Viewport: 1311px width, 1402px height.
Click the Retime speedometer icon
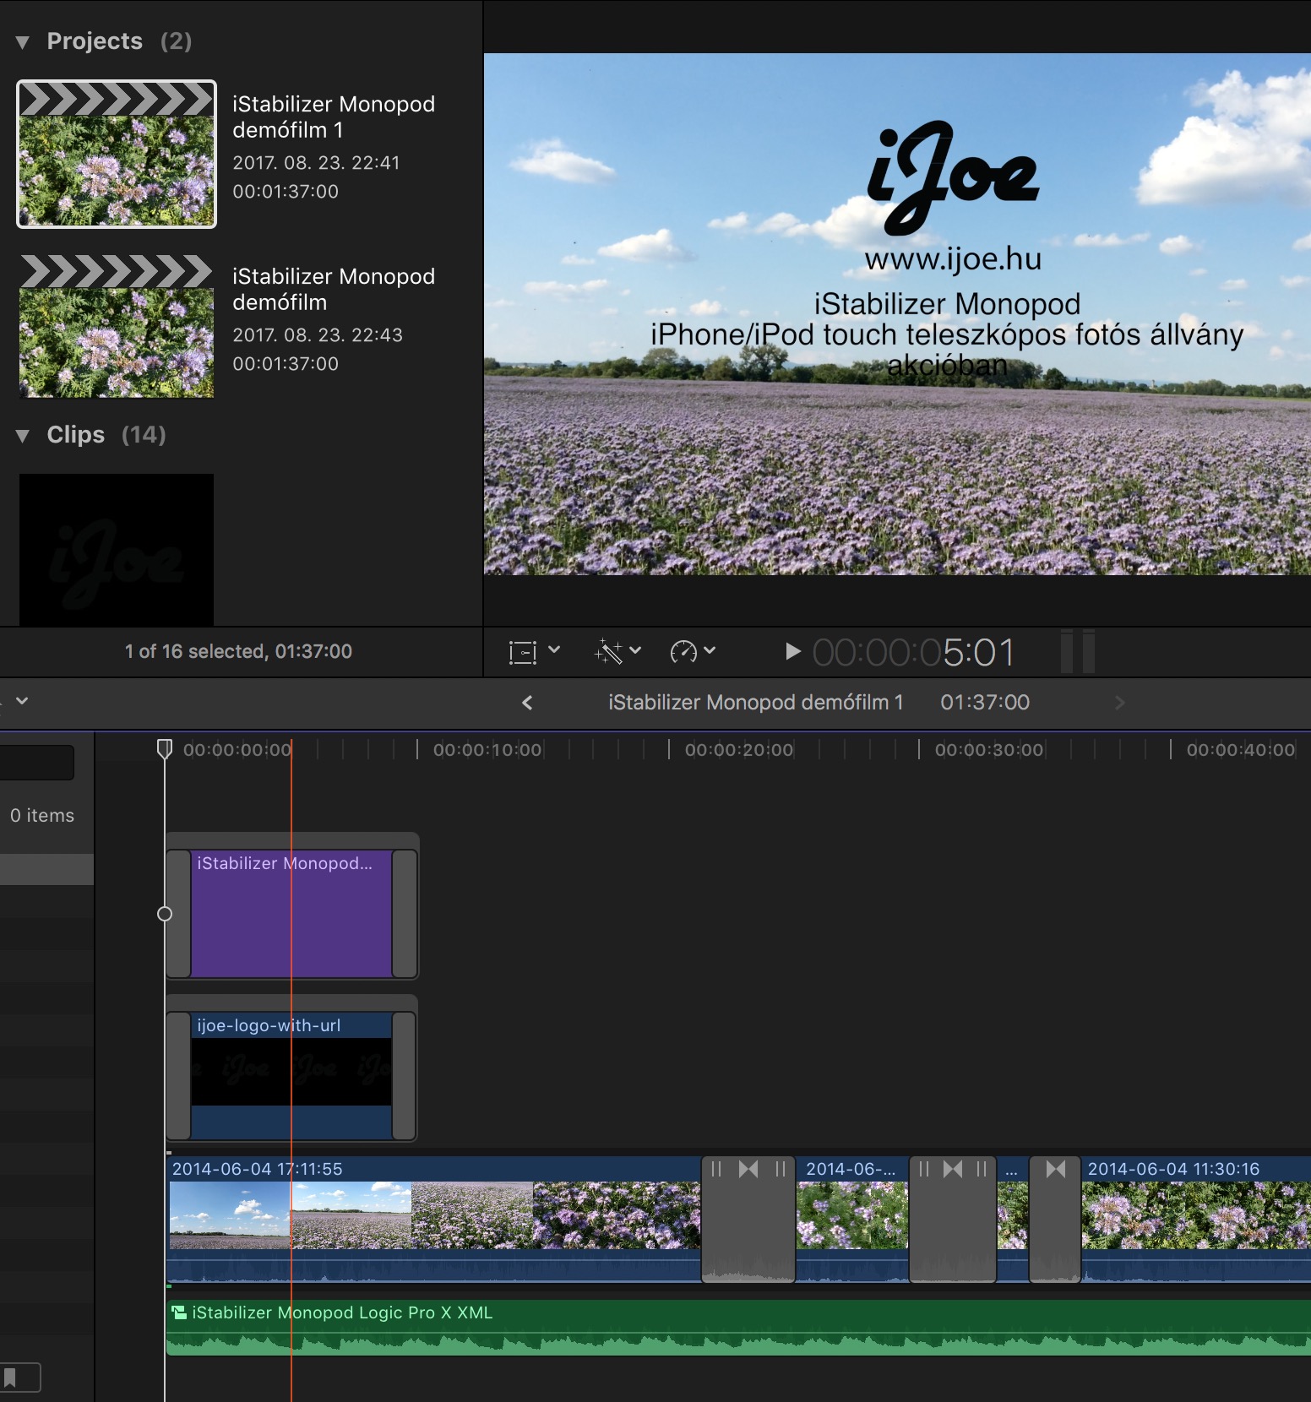click(x=683, y=651)
